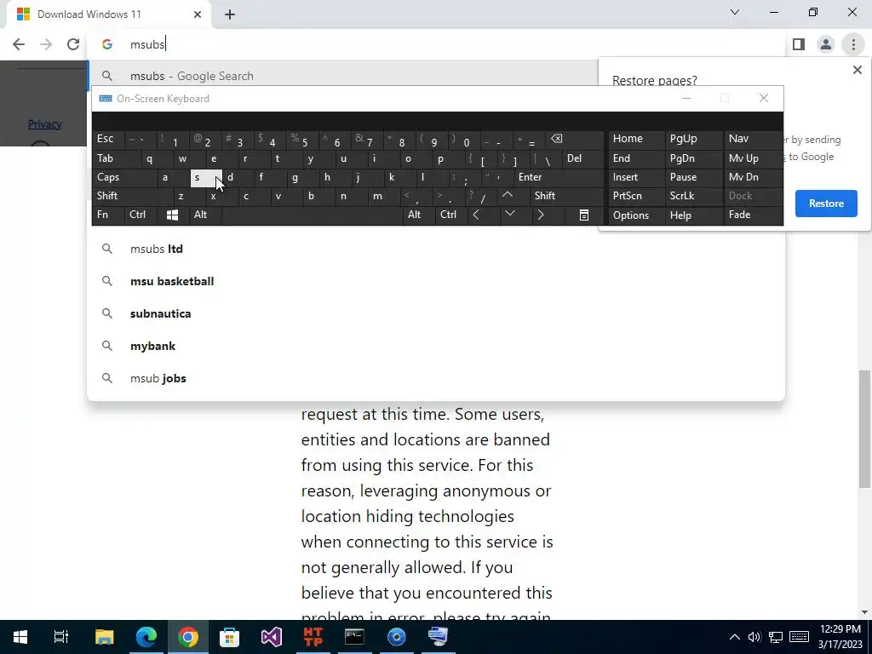Viewport: 872px width, 654px height.
Task: Select the msub jobs suggestion
Action: [x=436, y=377]
